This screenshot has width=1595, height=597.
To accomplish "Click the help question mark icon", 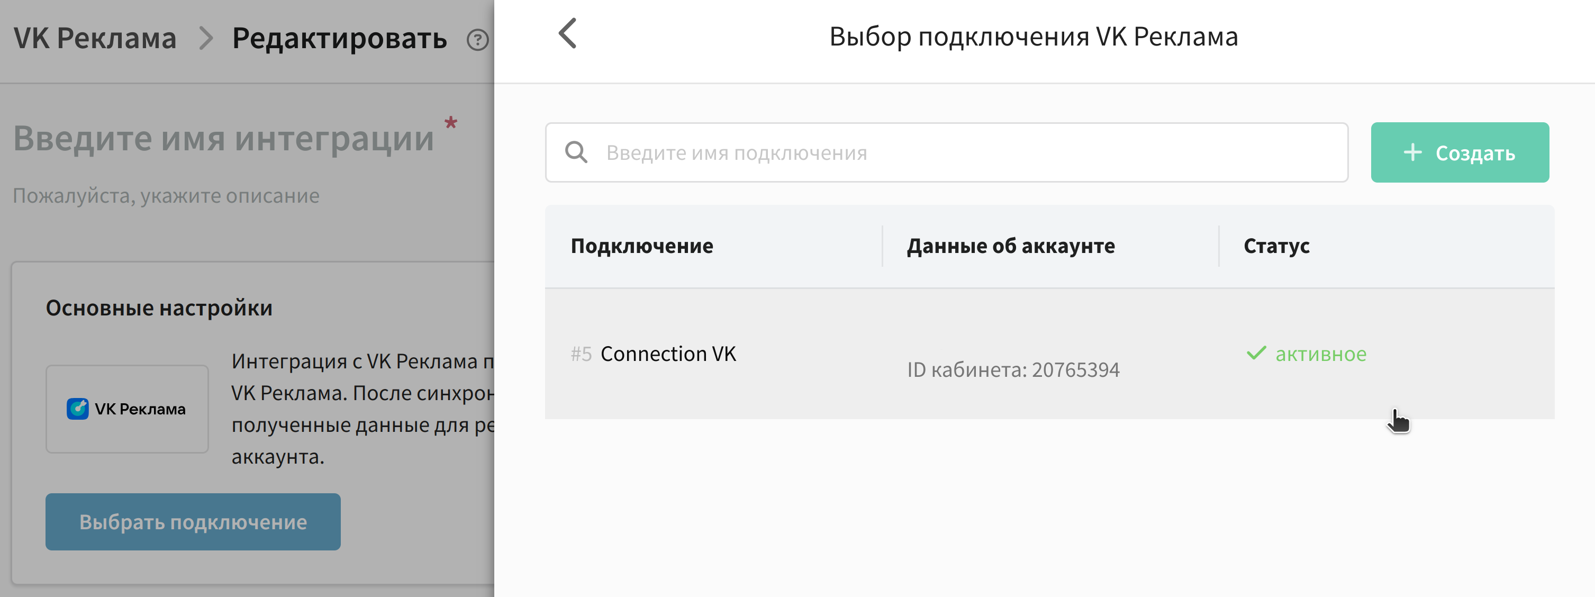I will coord(477,40).
